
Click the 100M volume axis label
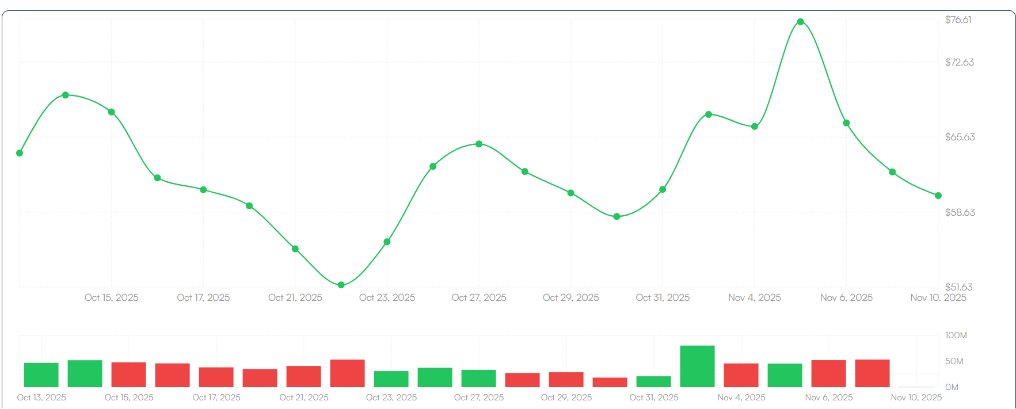point(956,335)
